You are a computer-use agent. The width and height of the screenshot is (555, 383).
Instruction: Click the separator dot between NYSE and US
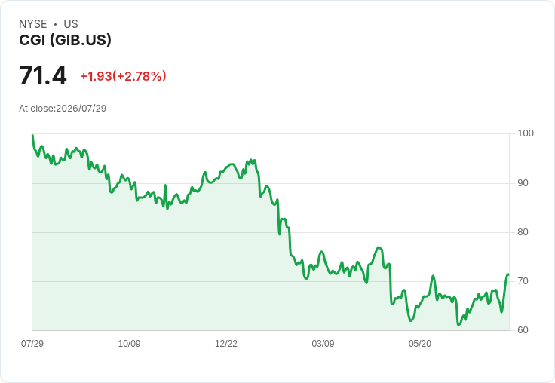click(x=56, y=24)
